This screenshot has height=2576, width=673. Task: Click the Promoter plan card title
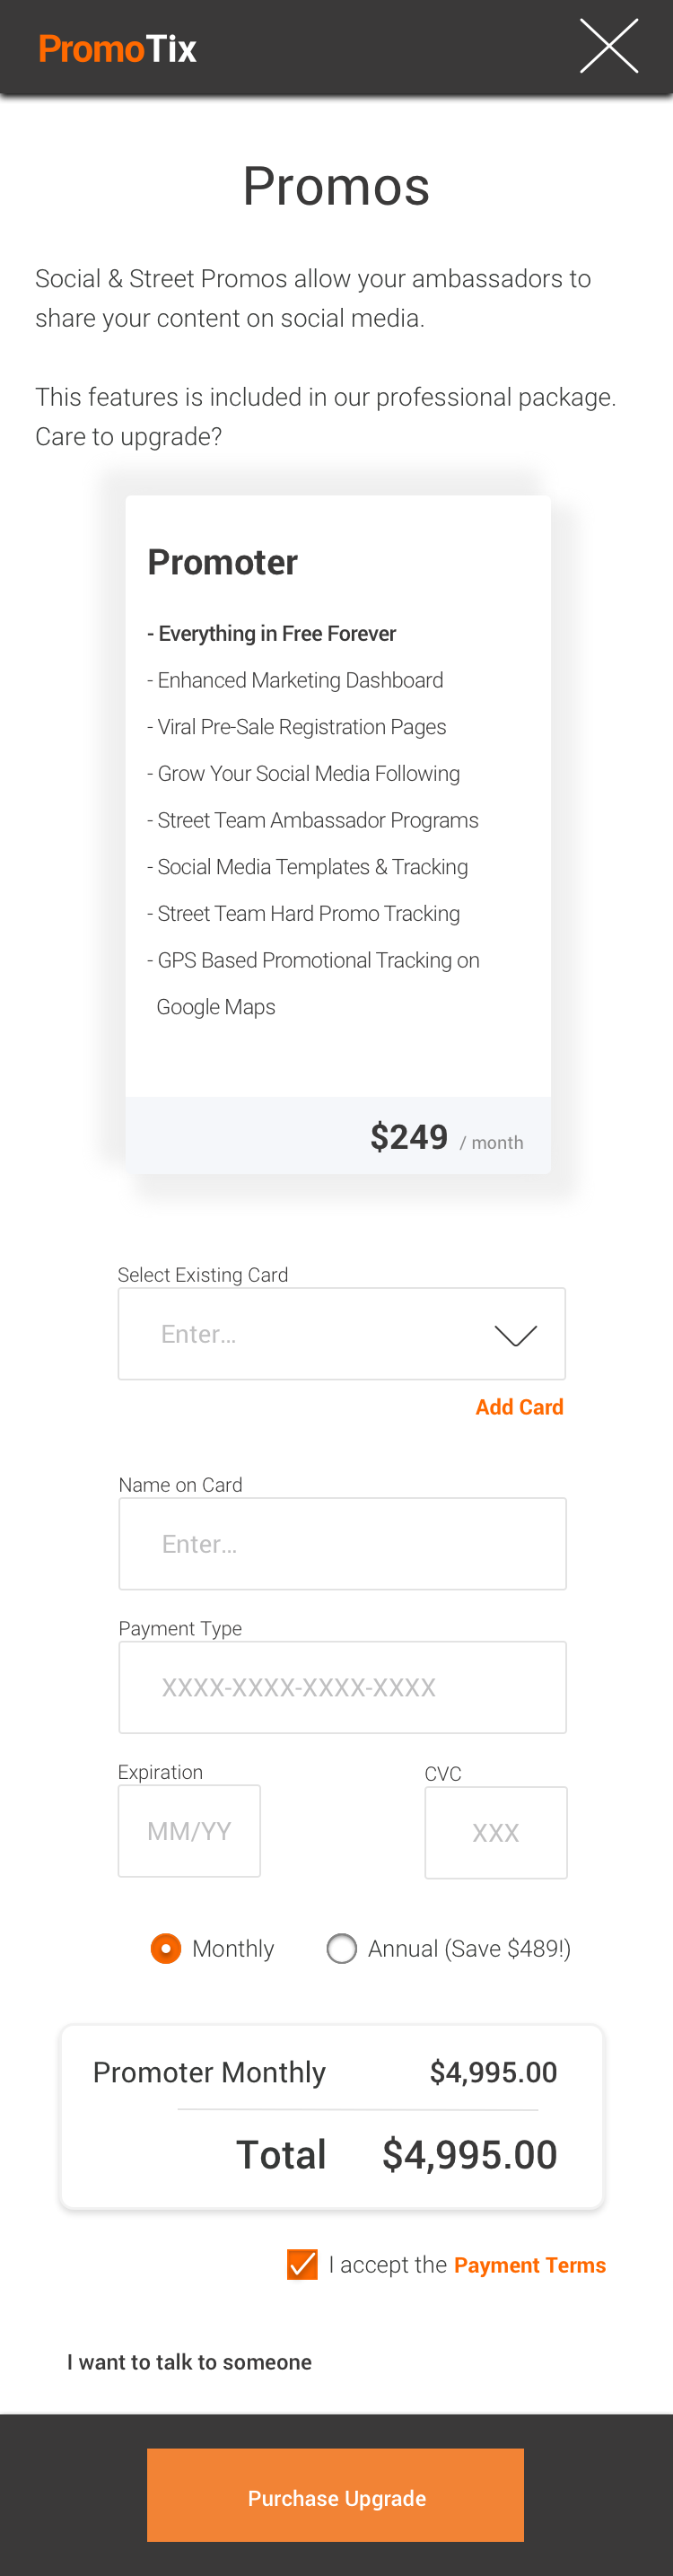[x=222, y=562]
